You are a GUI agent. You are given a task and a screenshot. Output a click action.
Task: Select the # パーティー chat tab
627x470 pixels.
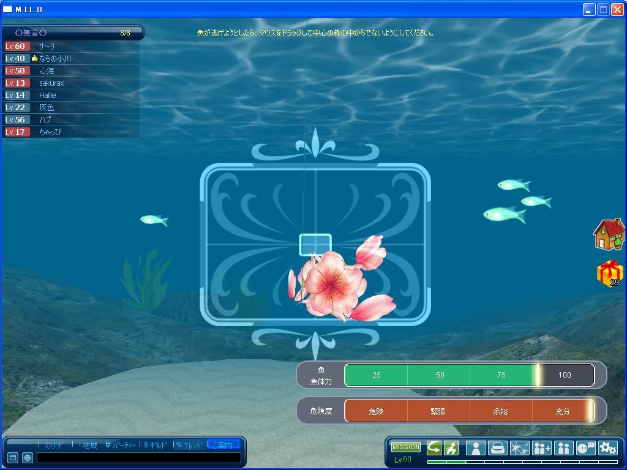click(121, 445)
